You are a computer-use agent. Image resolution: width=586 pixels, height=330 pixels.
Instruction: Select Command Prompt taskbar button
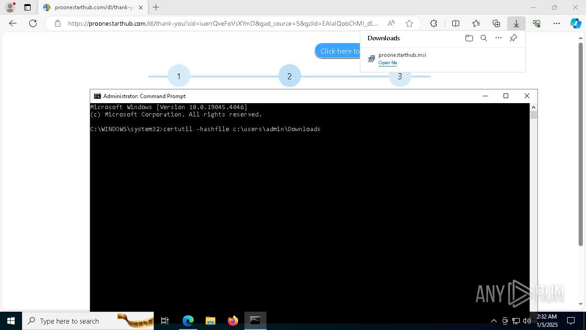[255, 321]
